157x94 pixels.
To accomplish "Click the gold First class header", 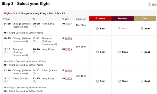I will click(x=145, y=18).
